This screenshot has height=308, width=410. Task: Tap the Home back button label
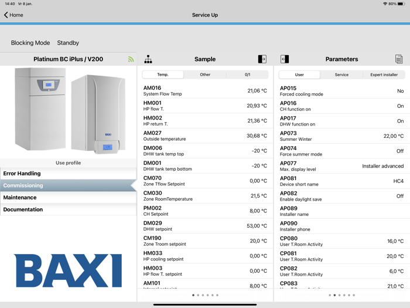[16, 15]
